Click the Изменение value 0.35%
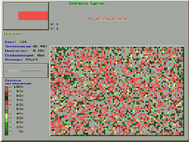The height and width of the screenshot is (142, 189). coord(39,51)
